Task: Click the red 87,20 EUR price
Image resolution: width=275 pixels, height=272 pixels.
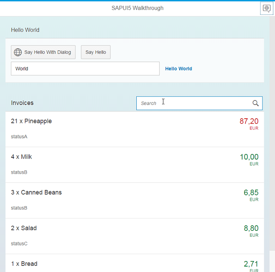Action: (249, 122)
